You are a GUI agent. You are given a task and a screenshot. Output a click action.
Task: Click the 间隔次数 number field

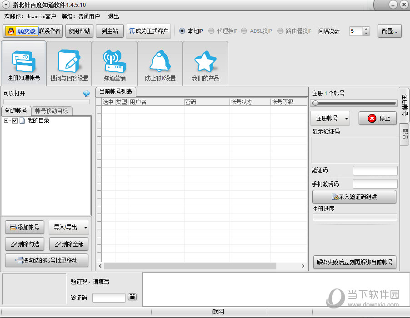click(x=356, y=31)
